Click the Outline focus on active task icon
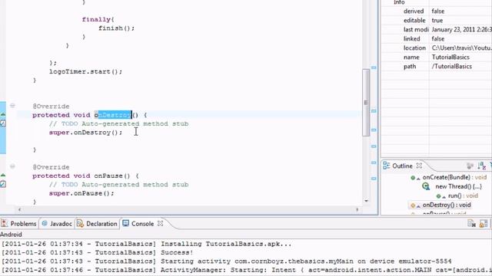 470,166
